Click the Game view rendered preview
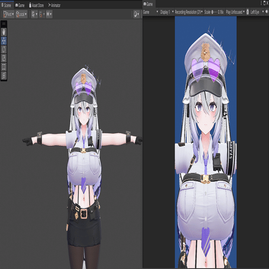Image resolution: width=269 pixels, height=269 pixels. click(206, 142)
